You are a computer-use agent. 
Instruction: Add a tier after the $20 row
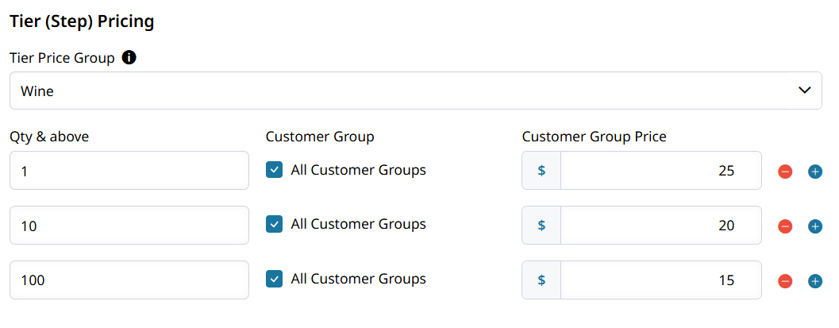[814, 226]
